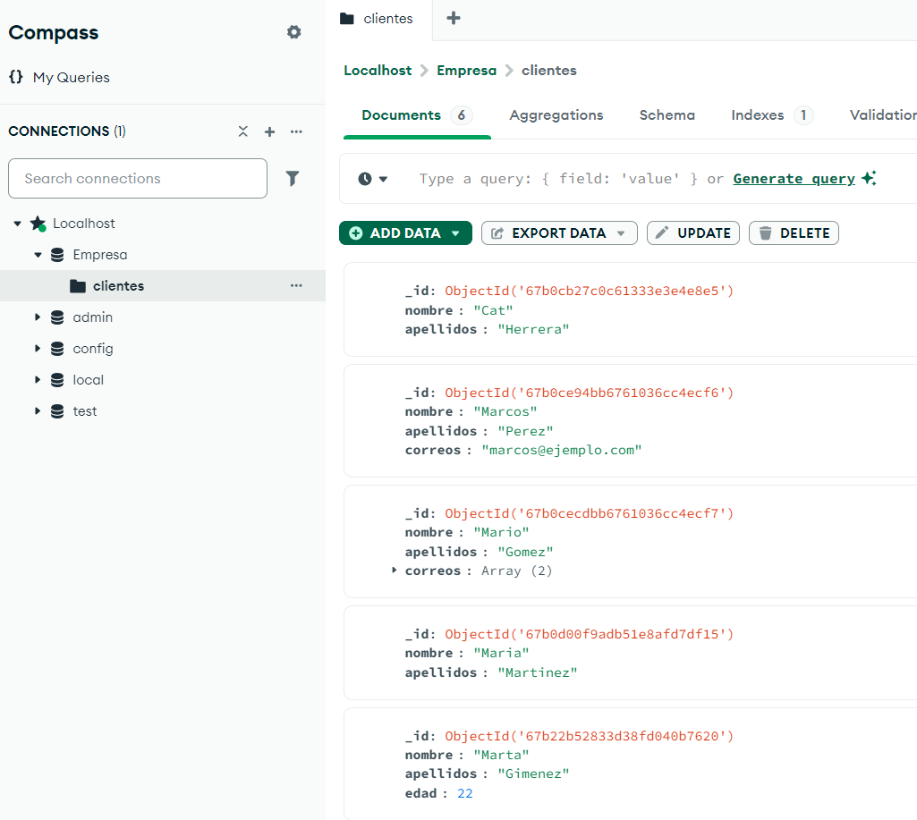
Task: Open query history clock dropdown
Action: pos(373,179)
